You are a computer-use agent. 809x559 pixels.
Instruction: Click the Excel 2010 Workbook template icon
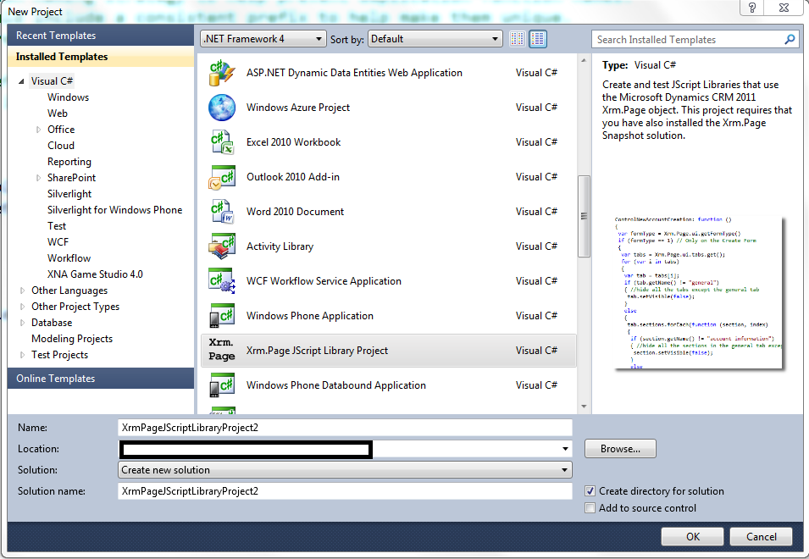pyautogui.click(x=222, y=141)
